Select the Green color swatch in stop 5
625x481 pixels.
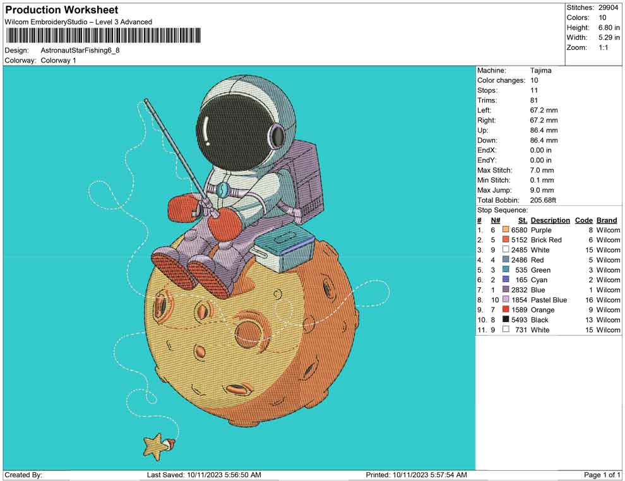[x=506, y=270]
